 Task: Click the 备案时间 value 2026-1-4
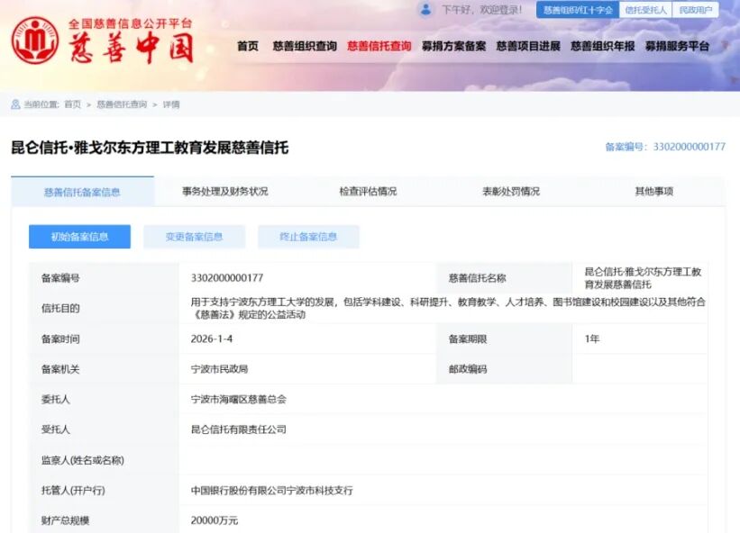coord(212,339)
